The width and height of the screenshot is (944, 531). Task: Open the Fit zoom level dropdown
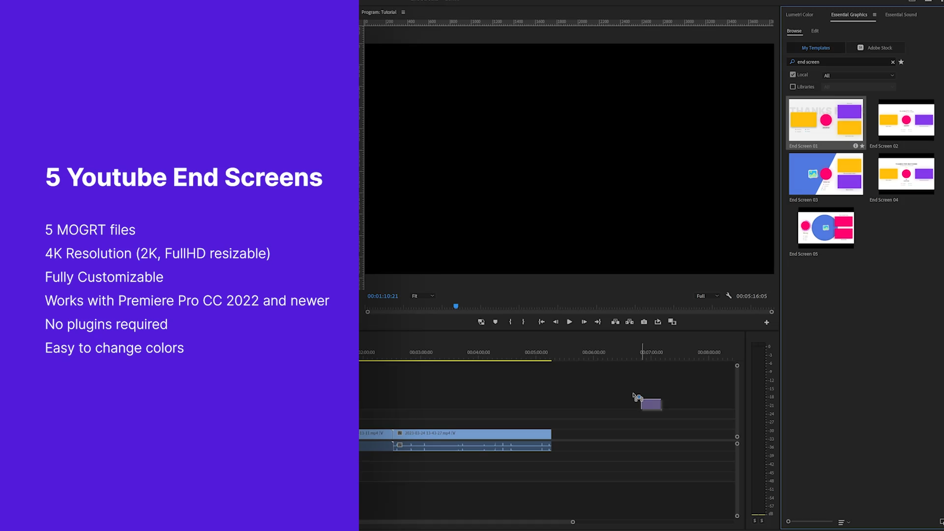click(422, 296)
